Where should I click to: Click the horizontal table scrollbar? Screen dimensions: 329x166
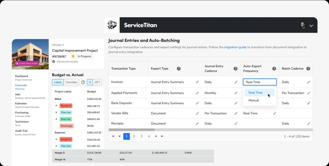point(132,130)
